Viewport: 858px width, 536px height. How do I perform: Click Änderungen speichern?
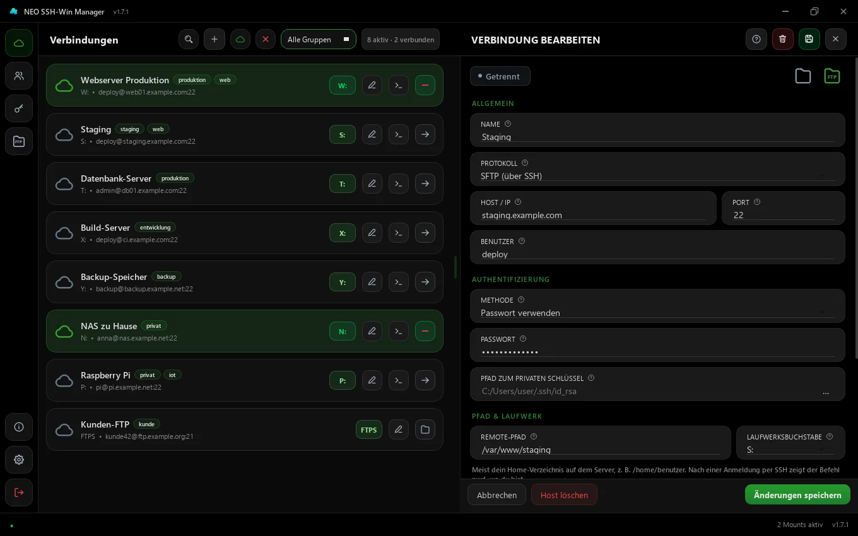click(x=797, y=495)
